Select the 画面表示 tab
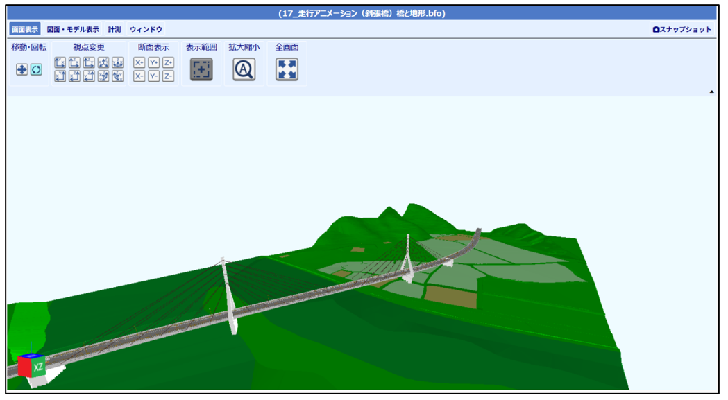The width and height of the screenshot is (728, 400). [25, 30]
